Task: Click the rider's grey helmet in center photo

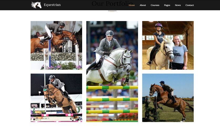Action: tap(109, 33)
